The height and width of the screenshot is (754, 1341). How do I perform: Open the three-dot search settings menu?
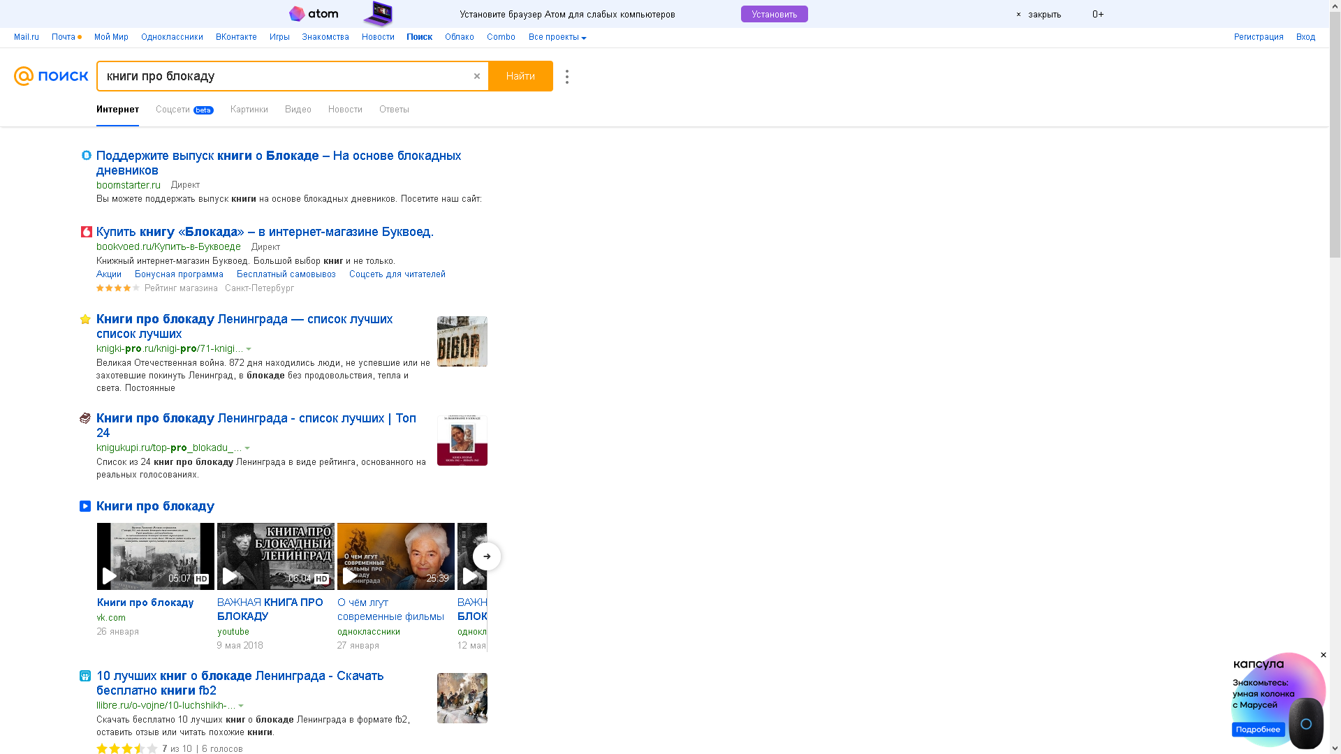[x=567, y=77]
